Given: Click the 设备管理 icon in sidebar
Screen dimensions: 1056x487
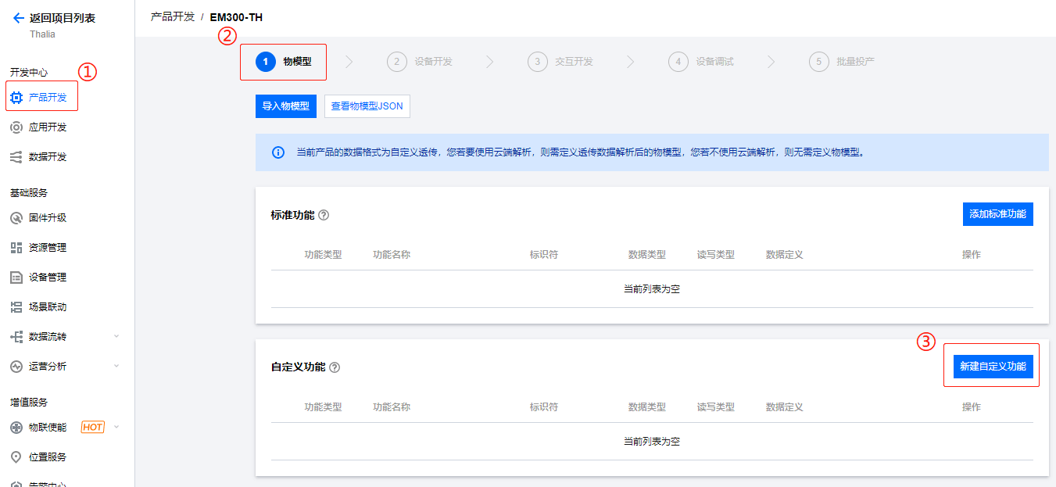Looking at the screenshot, I should point(16,278).
